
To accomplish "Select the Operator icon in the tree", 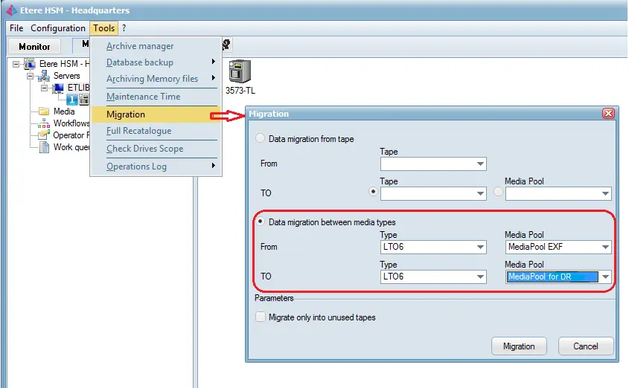I will click(x=44, y=135).
